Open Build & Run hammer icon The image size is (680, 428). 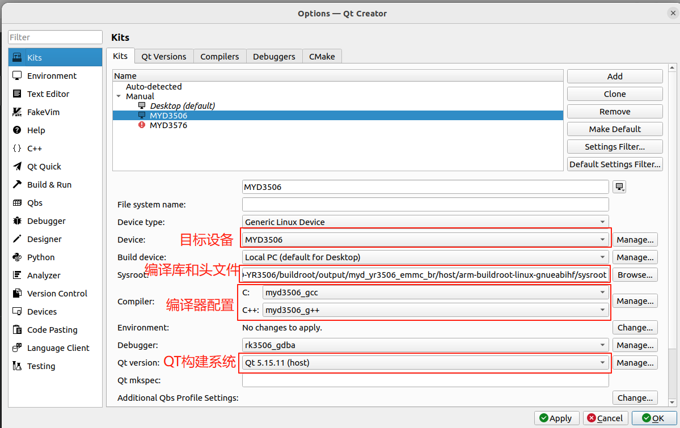[x=17, y=184]
